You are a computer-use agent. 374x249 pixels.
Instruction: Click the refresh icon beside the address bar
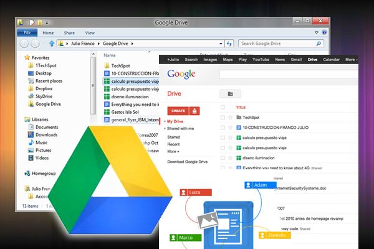[229, 44]
